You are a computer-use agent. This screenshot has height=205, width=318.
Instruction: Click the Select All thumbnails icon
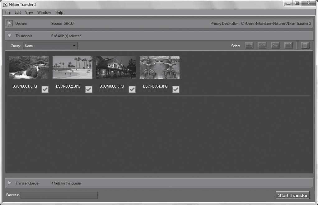[249, 46]
